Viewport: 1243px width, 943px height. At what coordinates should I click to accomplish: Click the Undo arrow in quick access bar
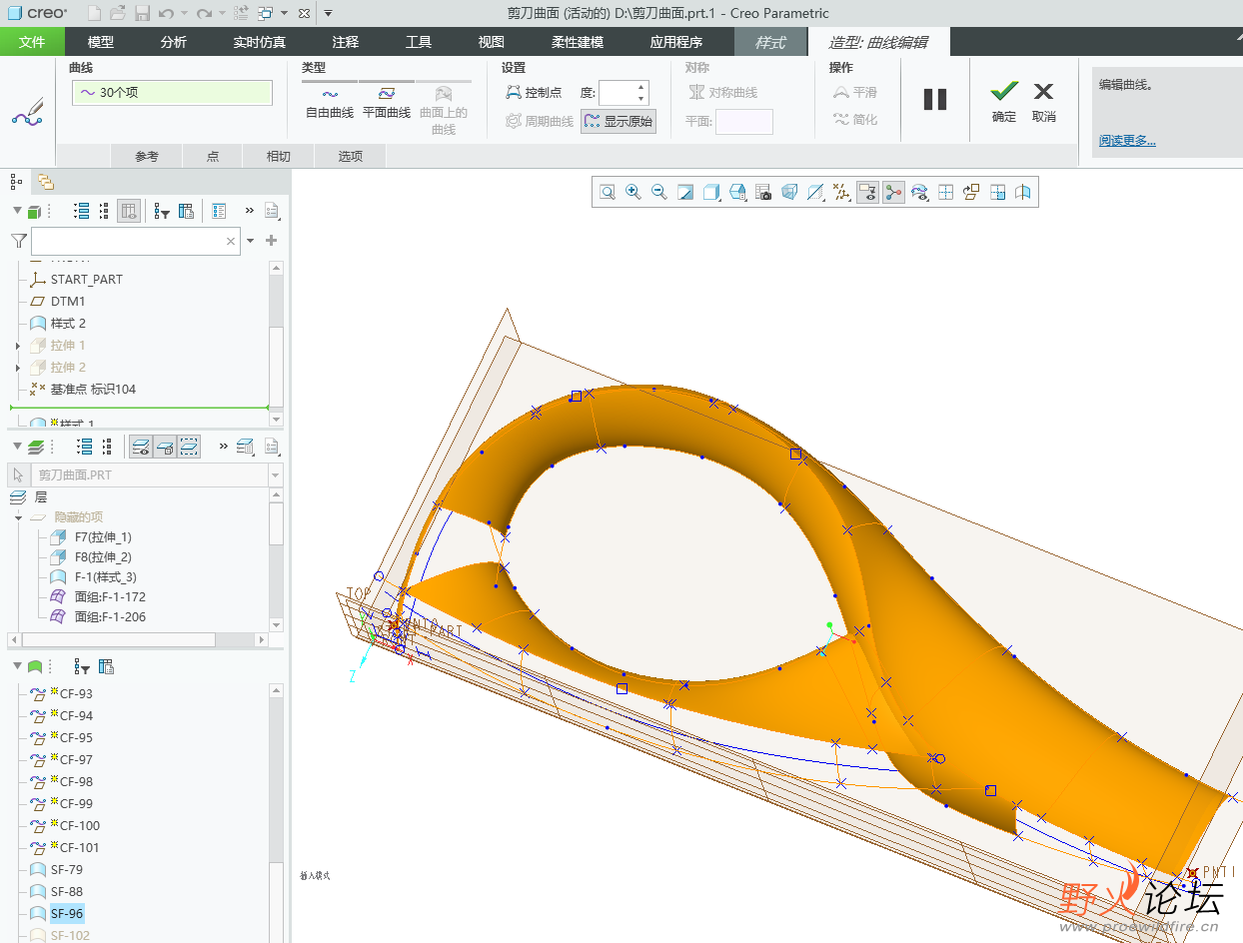click(166, 13)
